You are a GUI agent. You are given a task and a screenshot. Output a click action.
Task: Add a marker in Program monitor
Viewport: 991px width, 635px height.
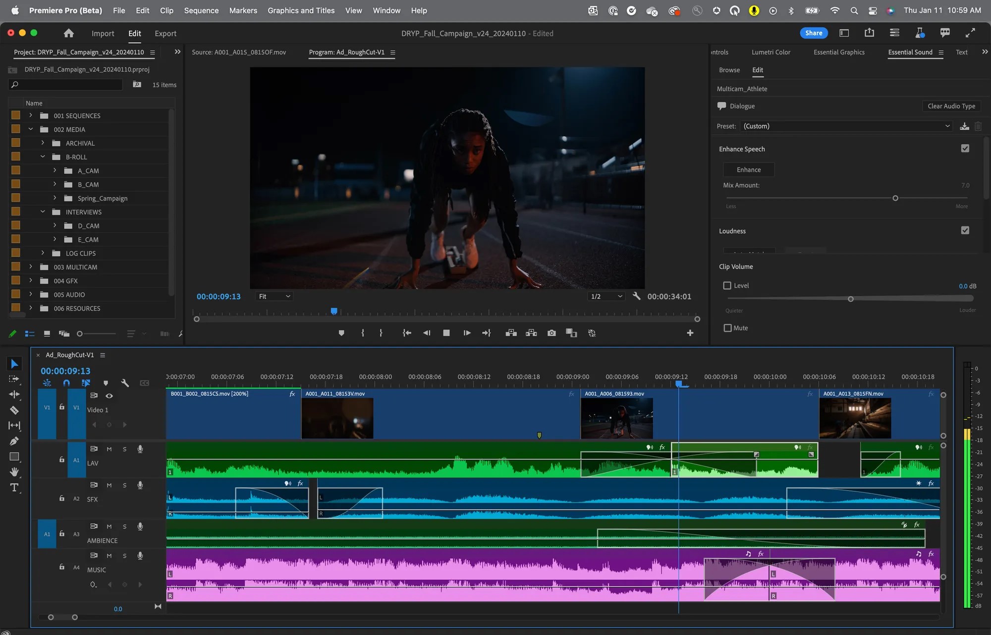[x=341, y=333]
